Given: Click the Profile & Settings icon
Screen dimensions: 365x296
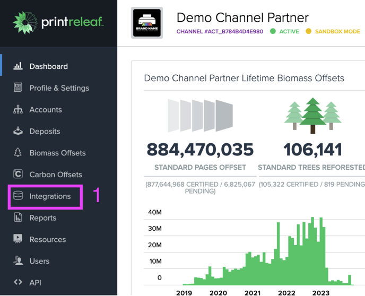Looking at the screenshot, I should [x=18, y=88].
